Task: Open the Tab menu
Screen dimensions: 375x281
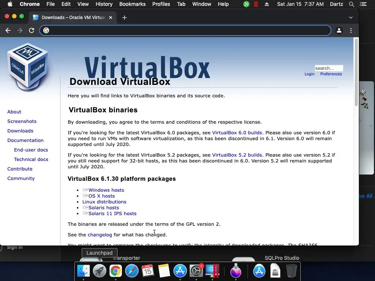Action: (x=181, y=4)
